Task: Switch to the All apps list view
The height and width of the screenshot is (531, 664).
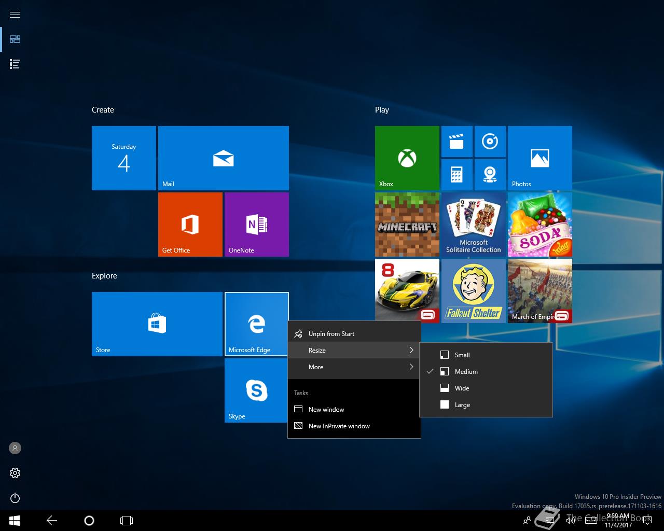Action: (x=15, y=64)
